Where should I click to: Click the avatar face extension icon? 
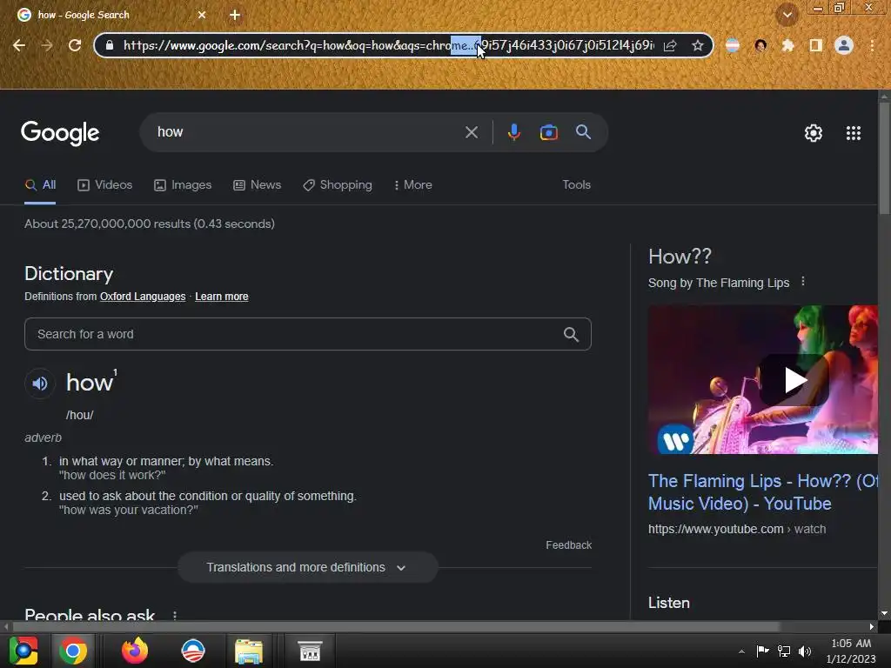(760, 45)
